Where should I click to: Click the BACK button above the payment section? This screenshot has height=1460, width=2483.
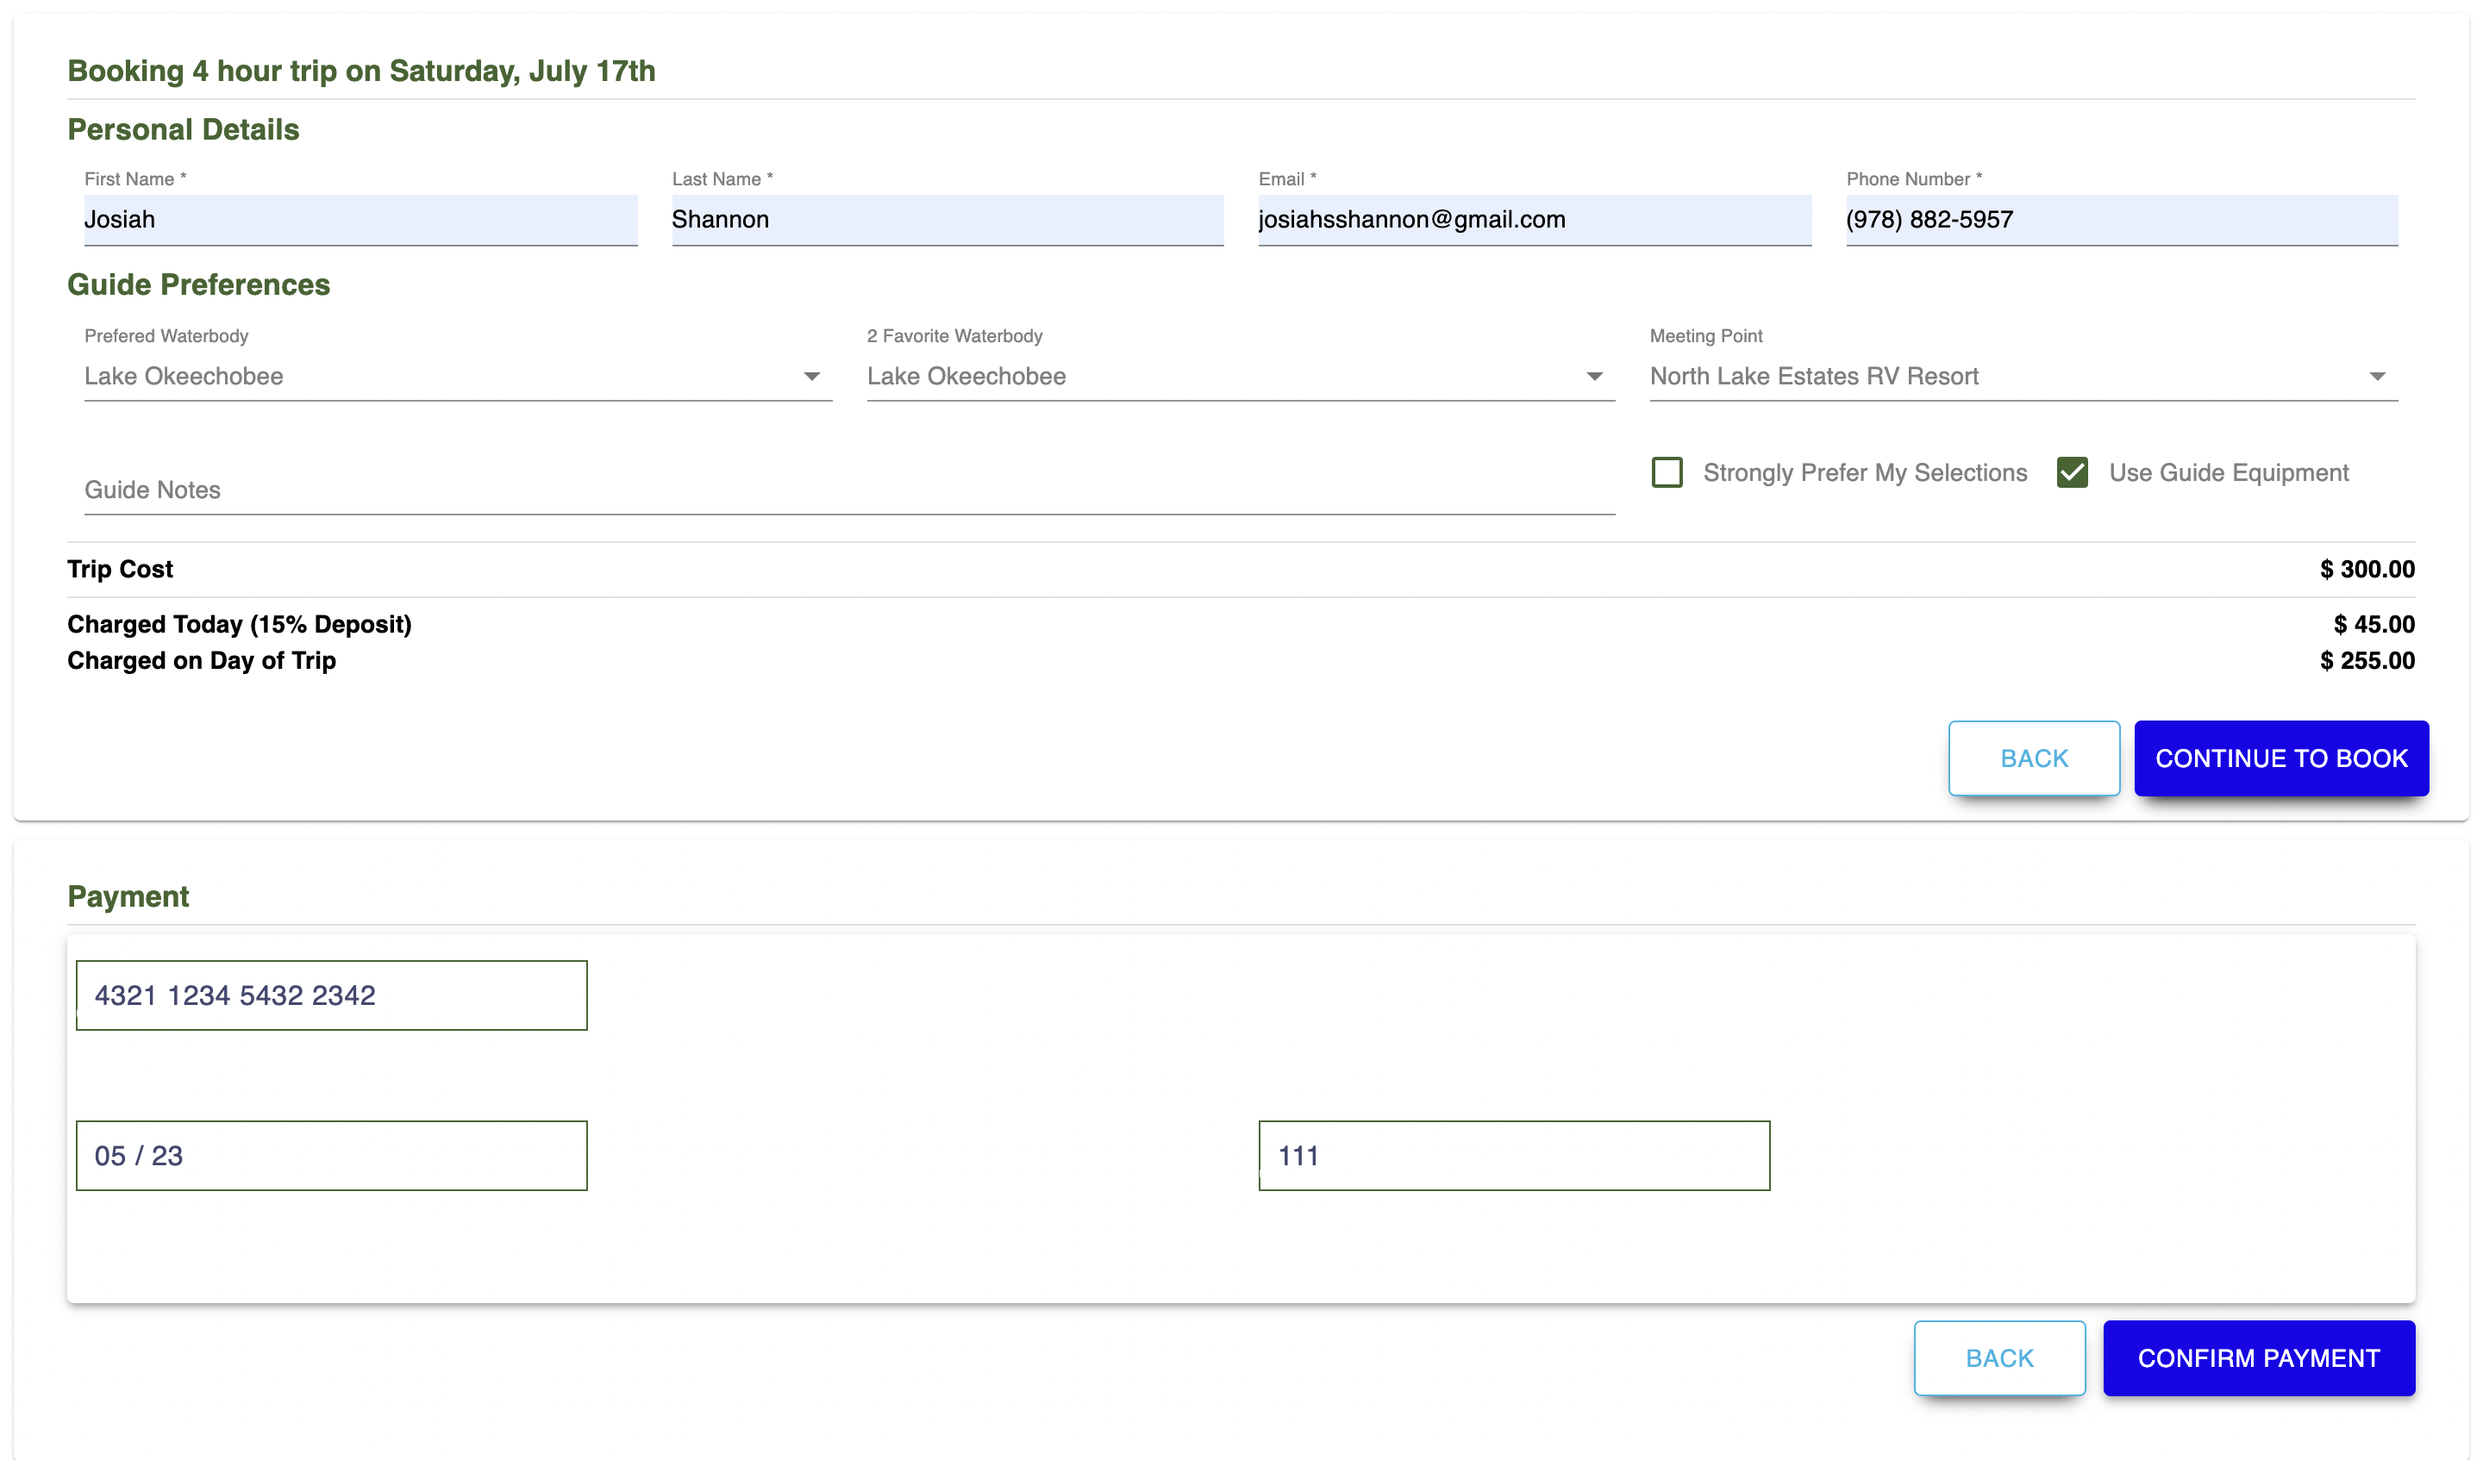point(2035,758)
